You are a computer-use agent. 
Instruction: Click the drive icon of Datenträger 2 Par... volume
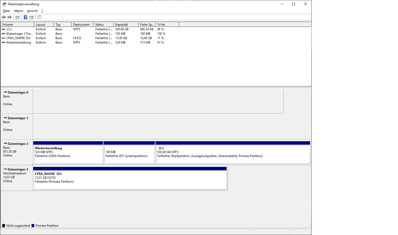3,34
